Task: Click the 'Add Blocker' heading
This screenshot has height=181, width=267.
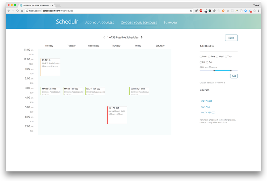Action: (x=207, y=46)
